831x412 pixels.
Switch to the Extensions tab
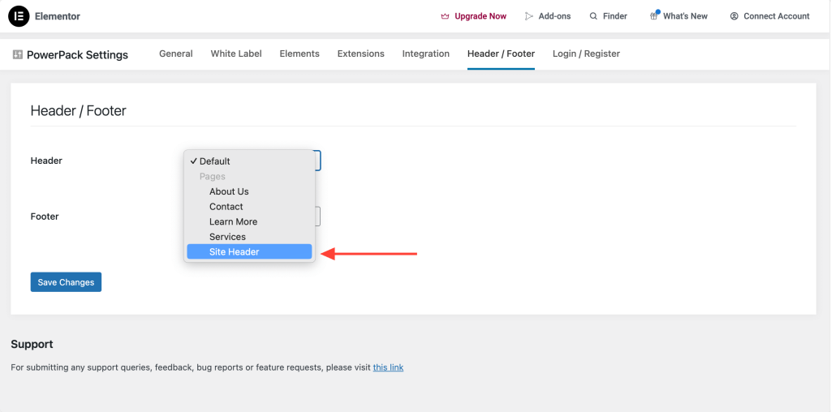coord(361,54)
